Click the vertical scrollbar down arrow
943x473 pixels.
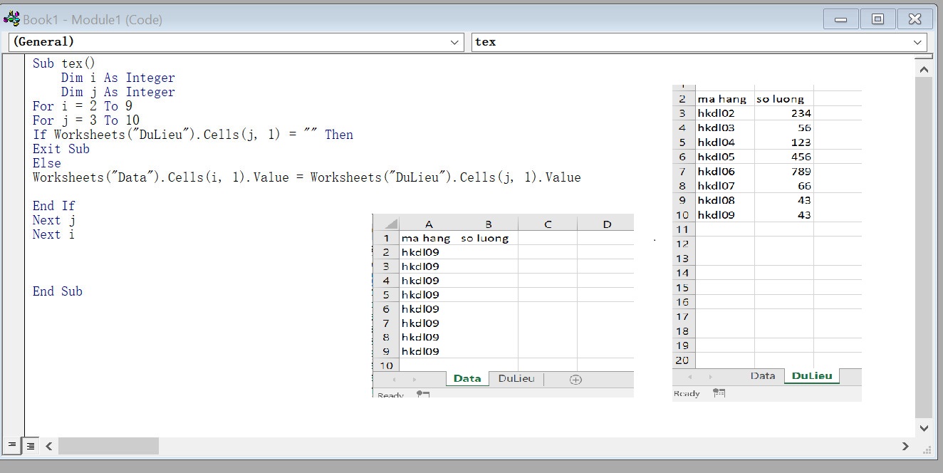click(x=924, y=428)
